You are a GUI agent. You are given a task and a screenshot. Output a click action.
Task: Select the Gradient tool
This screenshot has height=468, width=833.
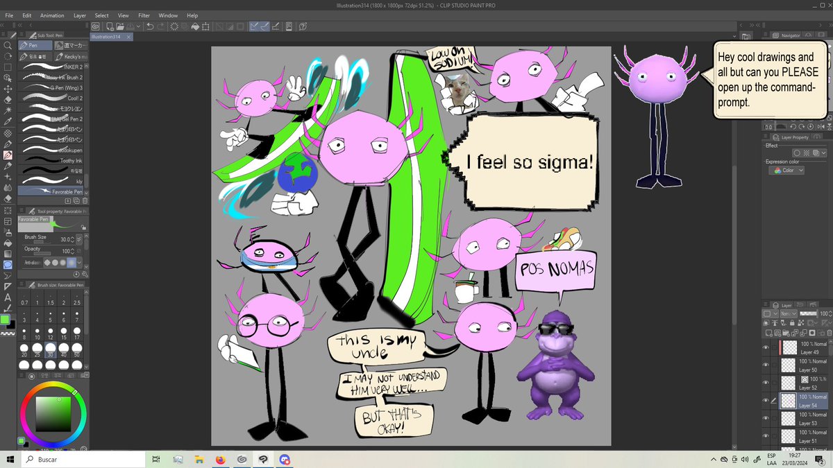(x=8, y=254)
